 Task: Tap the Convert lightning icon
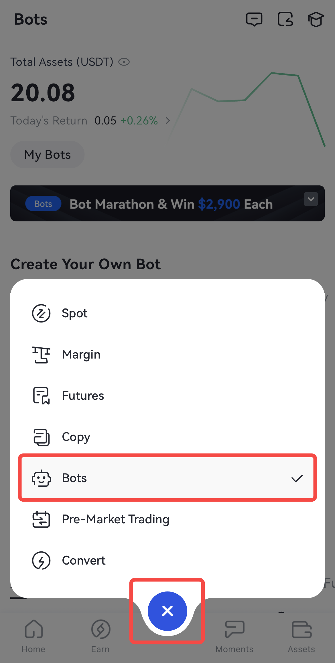(x=41, y=561)
